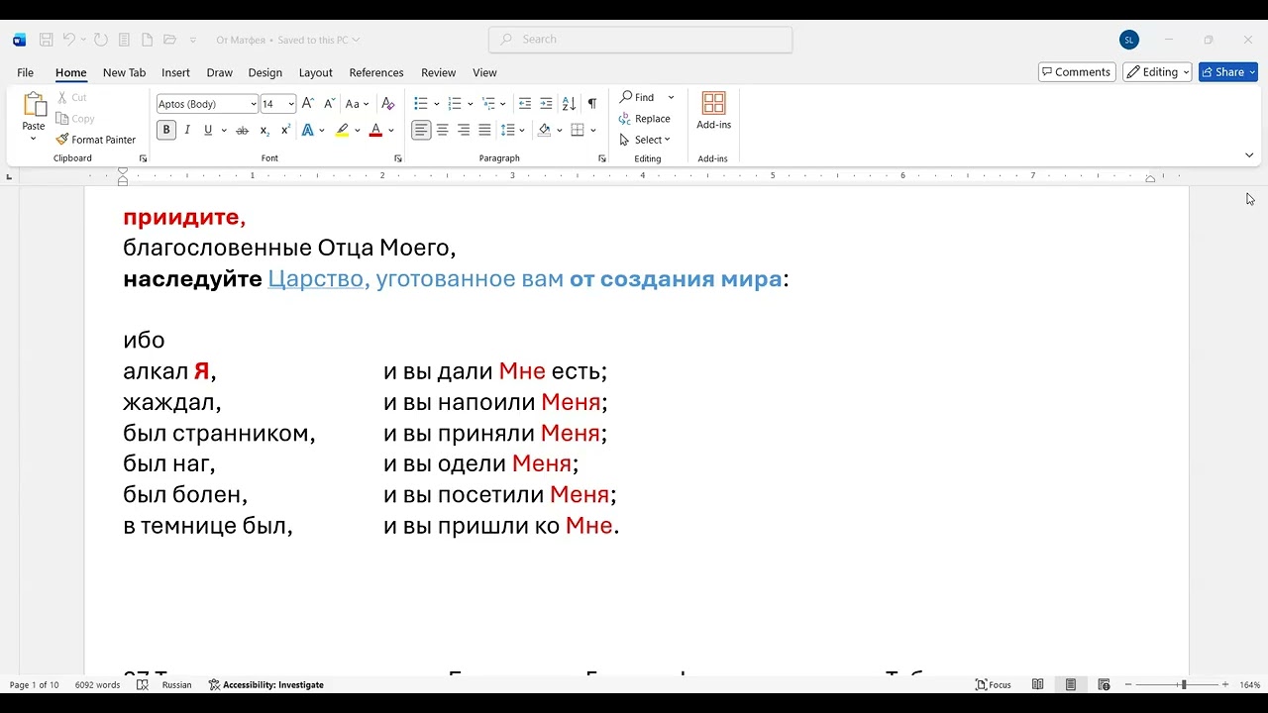Click the Replace button

coord(645,119)
